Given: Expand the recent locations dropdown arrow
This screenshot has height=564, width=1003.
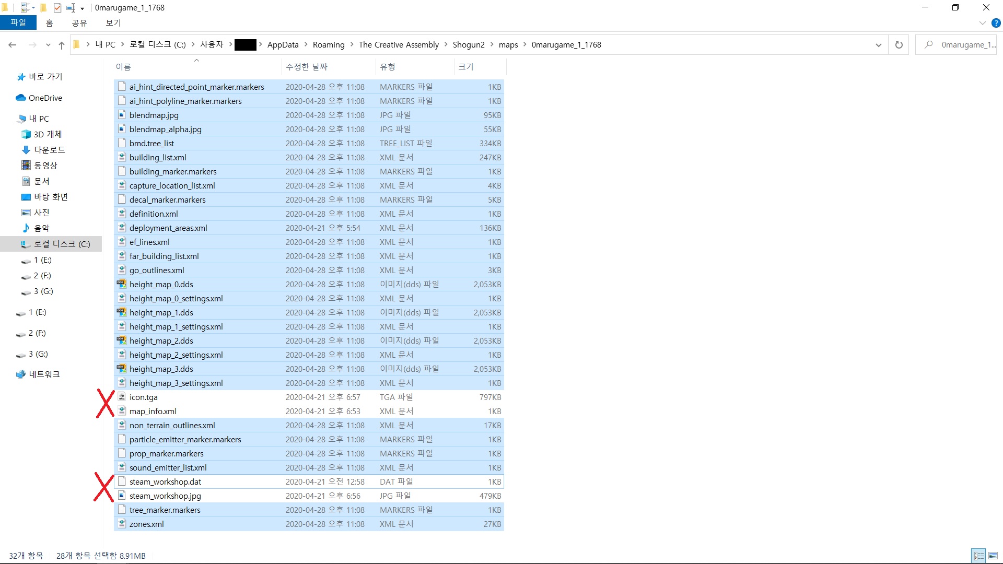Looking at the screenshot, I should pyautogui.click(x=48, y=45).
